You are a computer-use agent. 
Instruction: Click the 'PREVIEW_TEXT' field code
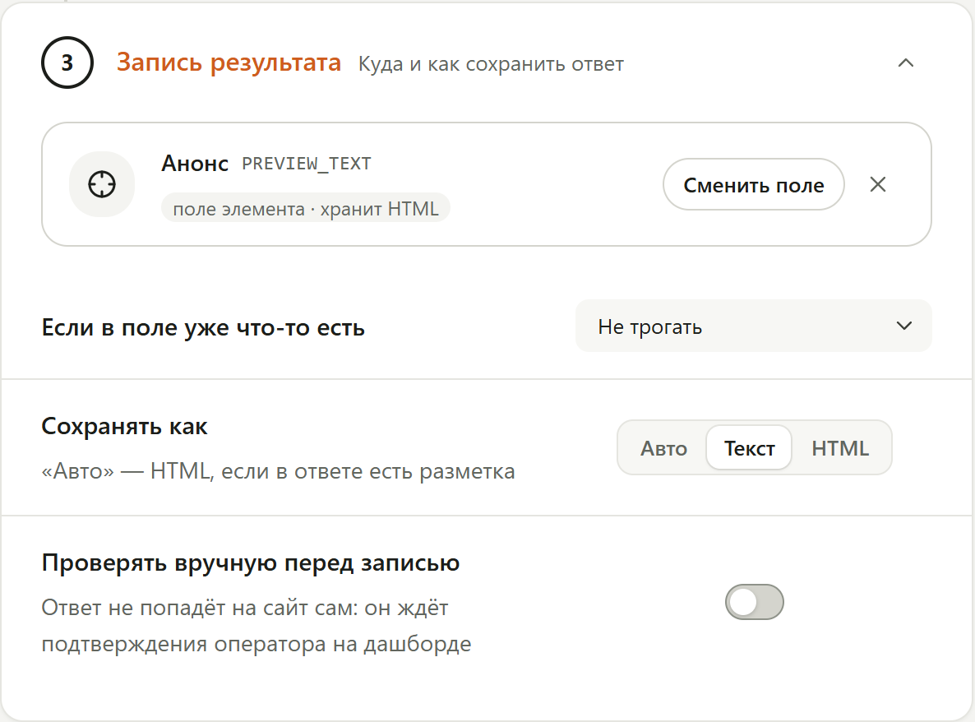307,164
